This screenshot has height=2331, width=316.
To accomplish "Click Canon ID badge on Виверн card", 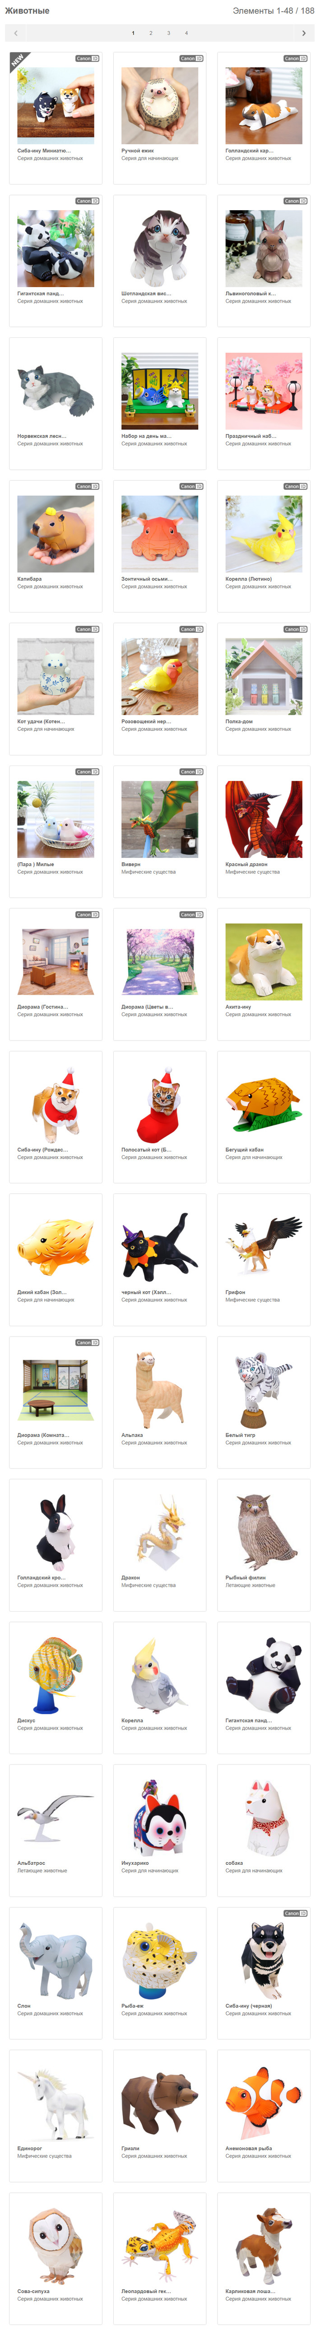I will tap(191, 772).
